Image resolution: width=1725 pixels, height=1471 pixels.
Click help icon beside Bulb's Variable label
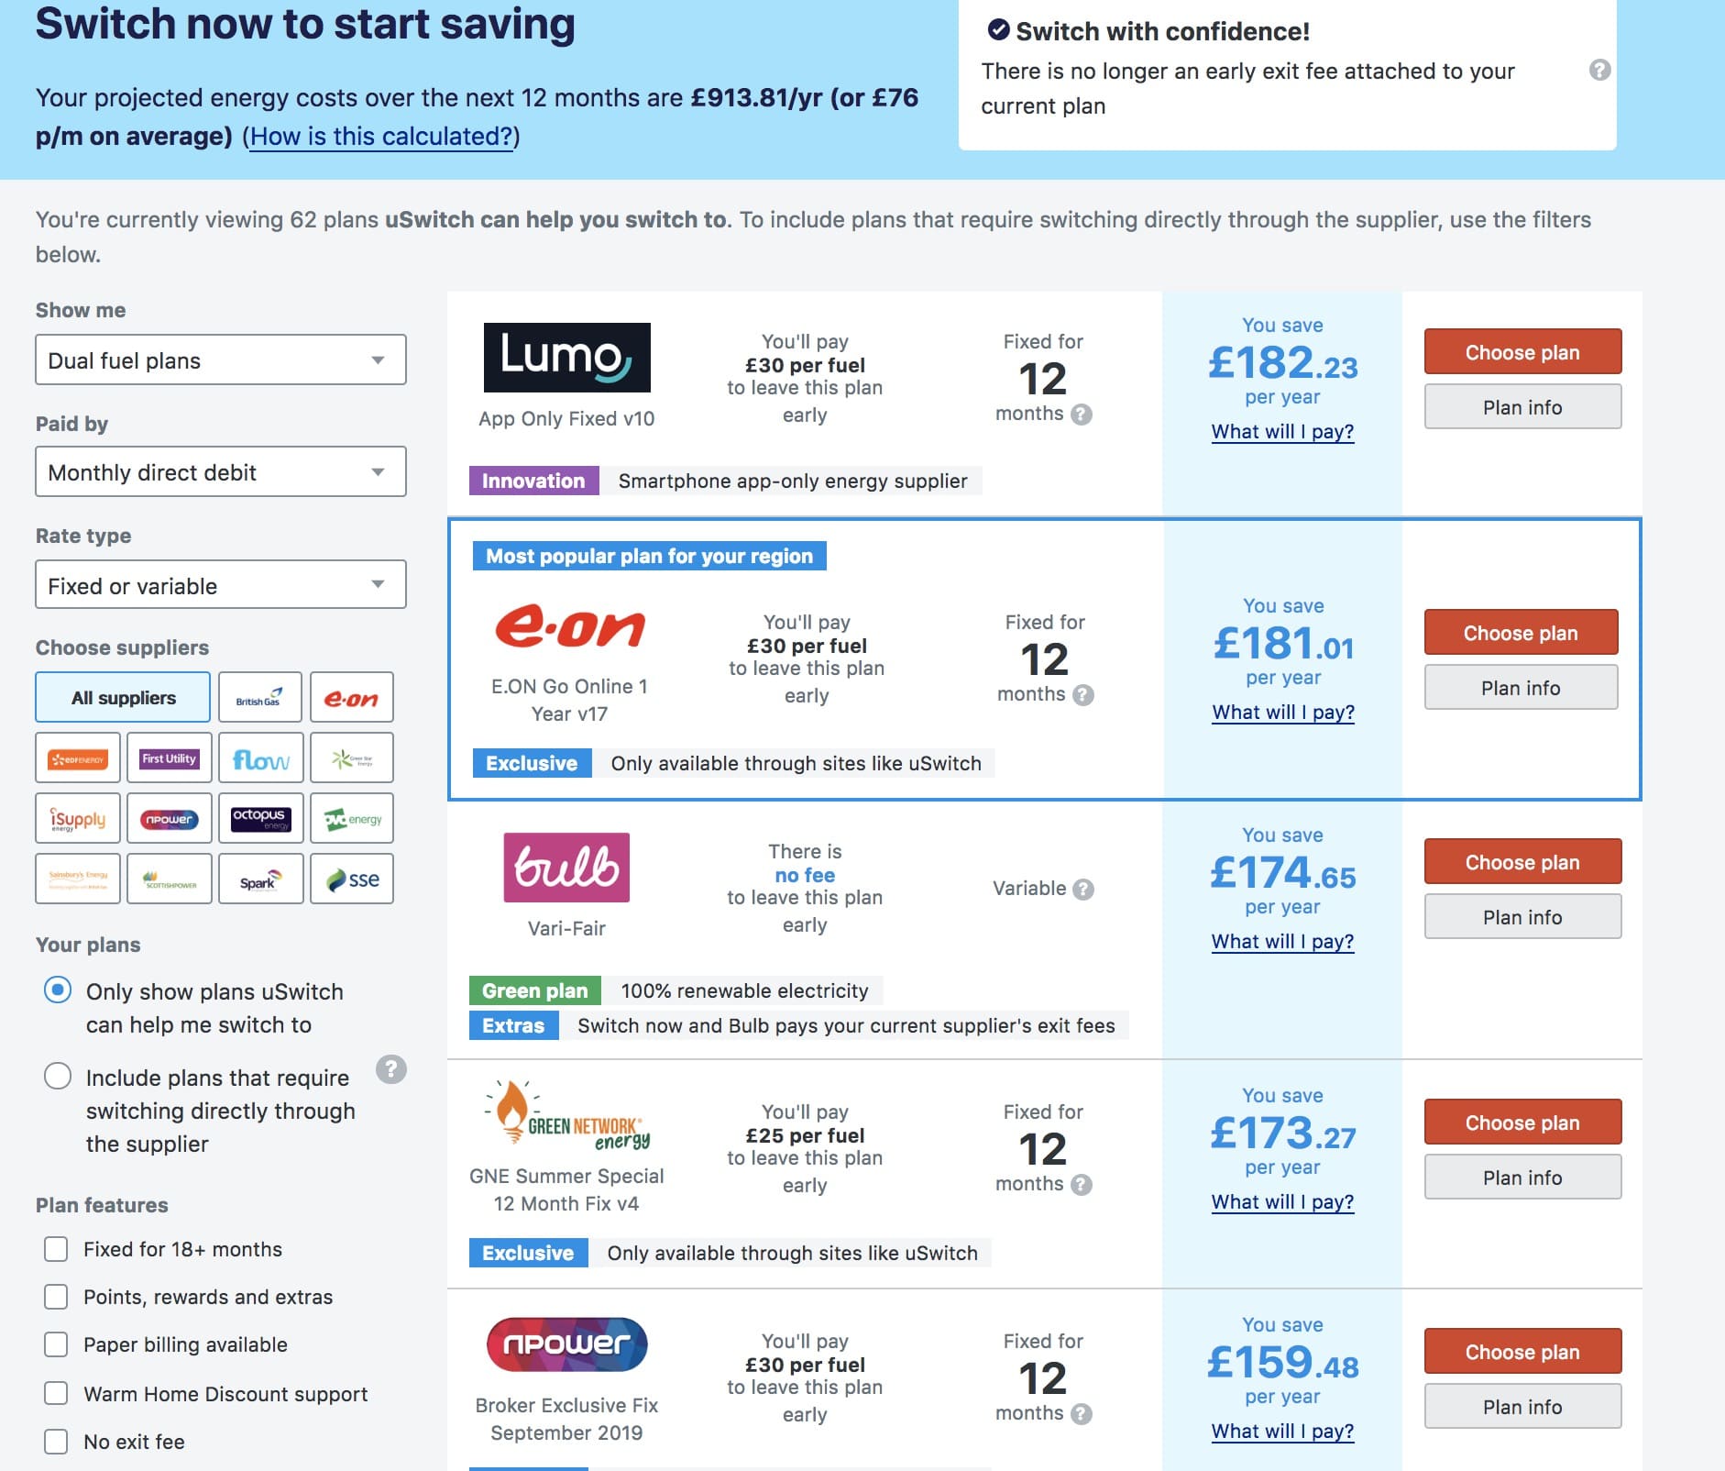pos(1083,889)
